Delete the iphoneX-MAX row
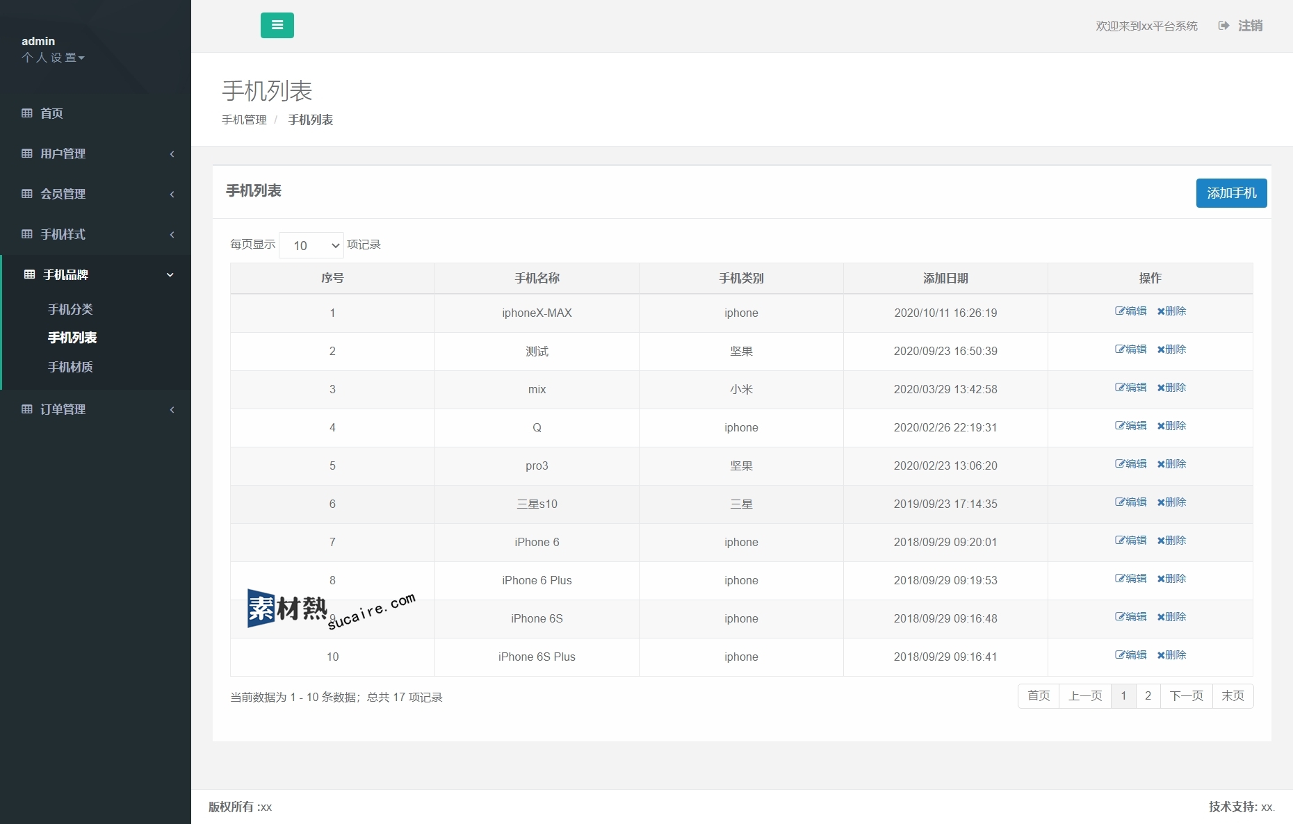1293x824 pixels. click(1171, 311)
